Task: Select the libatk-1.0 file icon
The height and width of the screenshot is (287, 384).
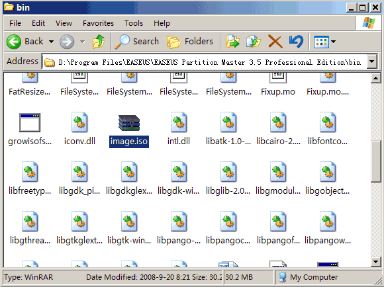Action: click(x=228, y=122)
